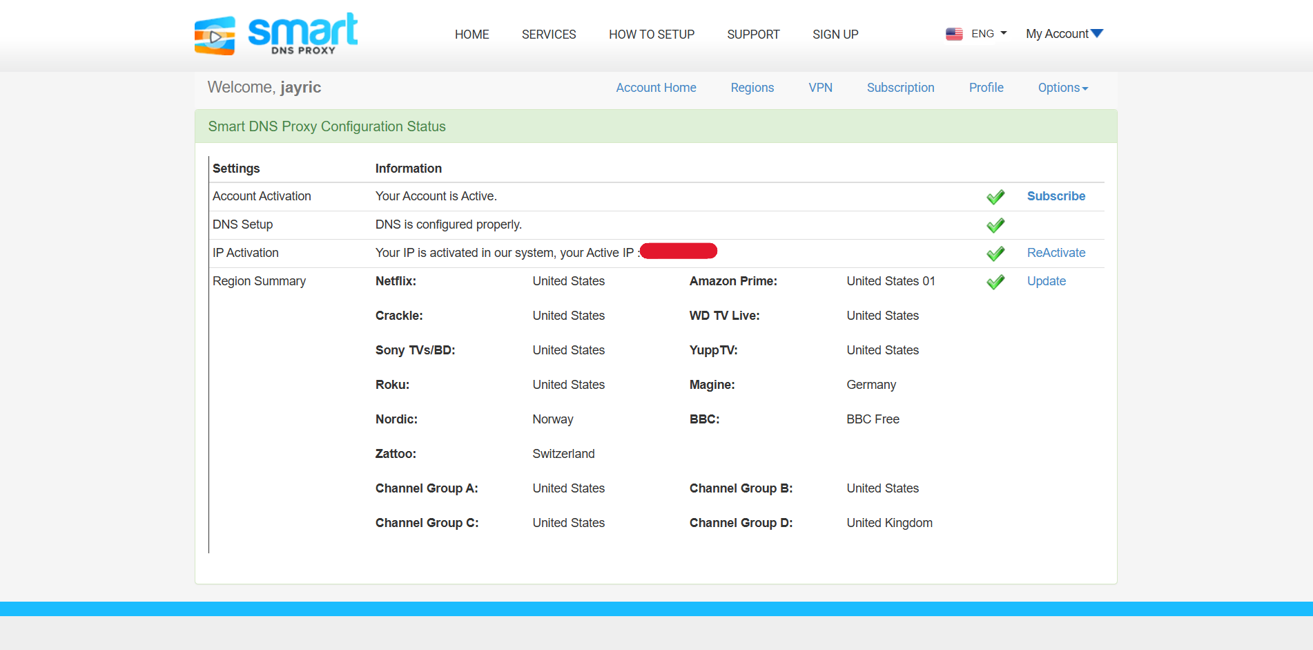Go to the HOME page
1313x650 pixels.
pos(471,35)
